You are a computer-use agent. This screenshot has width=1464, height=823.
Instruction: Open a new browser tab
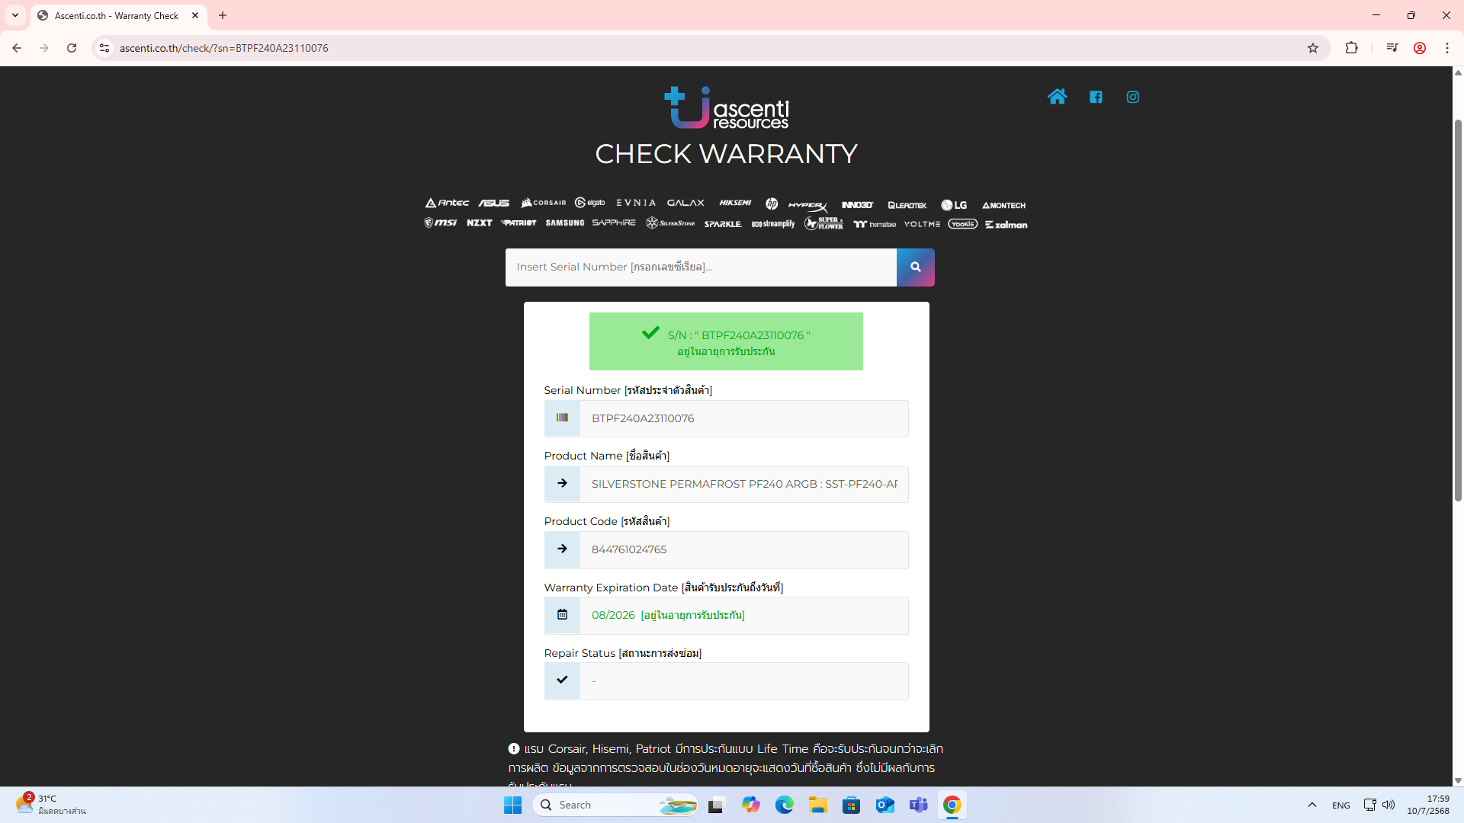coord(223,15)
